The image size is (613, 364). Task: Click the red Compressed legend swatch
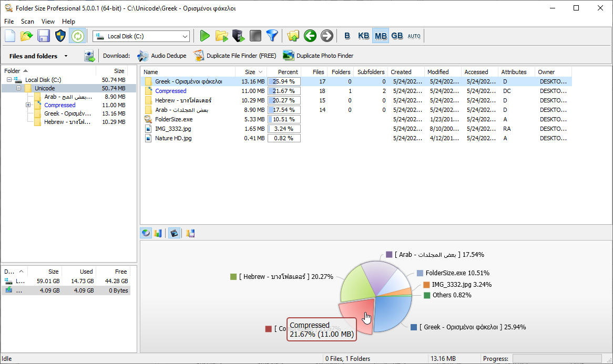(268, 329)
